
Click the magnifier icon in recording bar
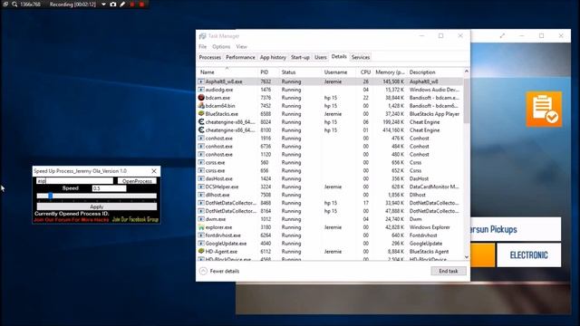pos(14,5)
